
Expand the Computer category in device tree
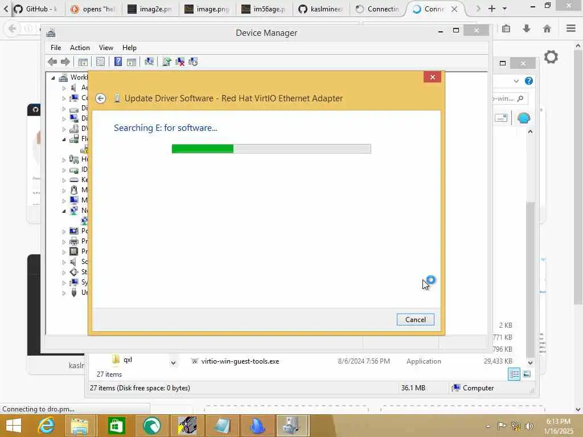(x=64, y=98)
